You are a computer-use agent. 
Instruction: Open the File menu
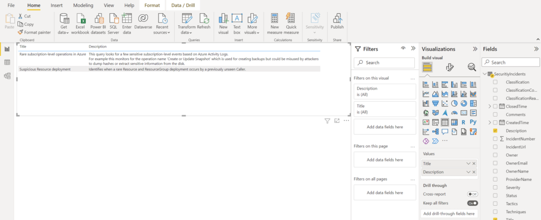click(11, 5)
